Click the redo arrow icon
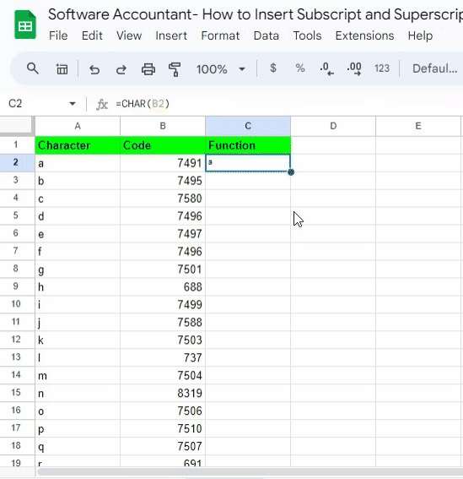463x479 pixels. [121, 69]
